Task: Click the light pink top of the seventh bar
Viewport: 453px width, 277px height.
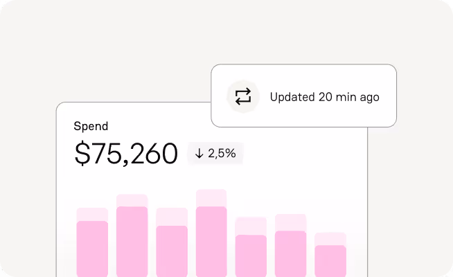Action: (x=330, y=239)
